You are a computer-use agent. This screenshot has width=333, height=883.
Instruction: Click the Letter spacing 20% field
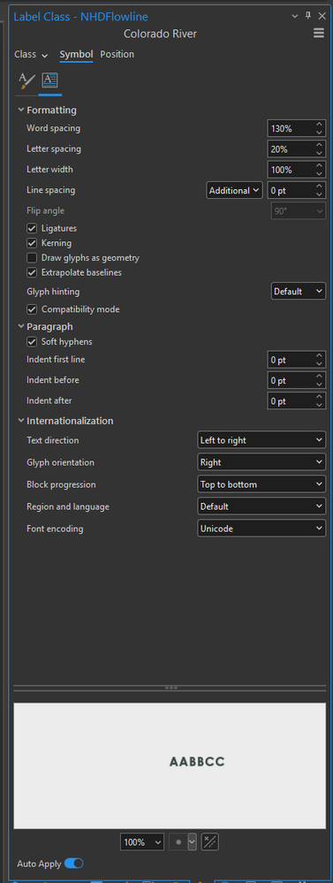[x=291, y=149]
